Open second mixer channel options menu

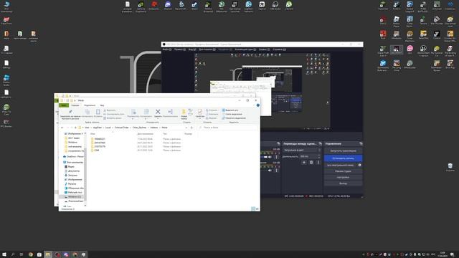276,171
